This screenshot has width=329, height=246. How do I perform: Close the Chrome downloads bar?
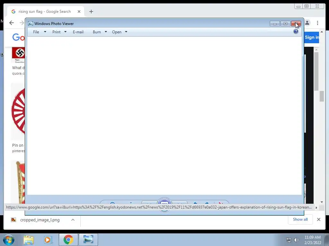point(318,219)
